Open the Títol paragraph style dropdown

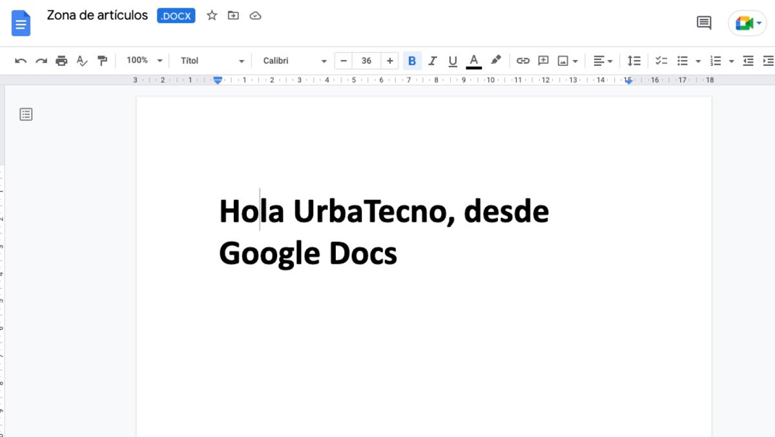point(212,61)
